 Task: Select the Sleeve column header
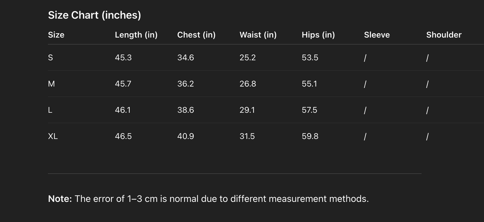(x=377, y=35)
